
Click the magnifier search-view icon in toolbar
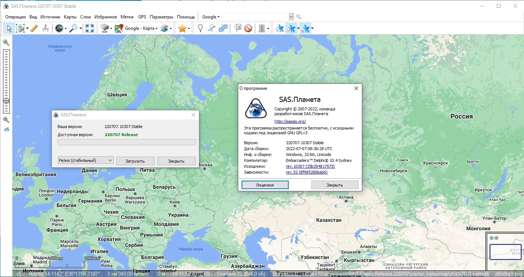[73, 28]
